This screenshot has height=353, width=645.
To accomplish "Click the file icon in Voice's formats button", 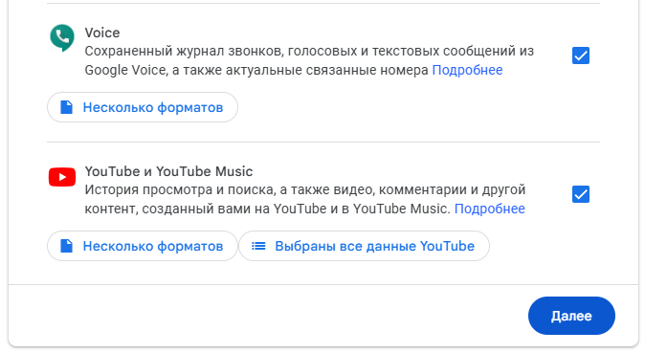I will point(66,107).
